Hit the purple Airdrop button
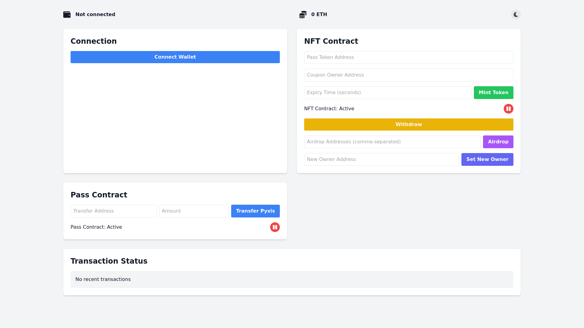This screenshot has height=328, width=584. point(498,142)
